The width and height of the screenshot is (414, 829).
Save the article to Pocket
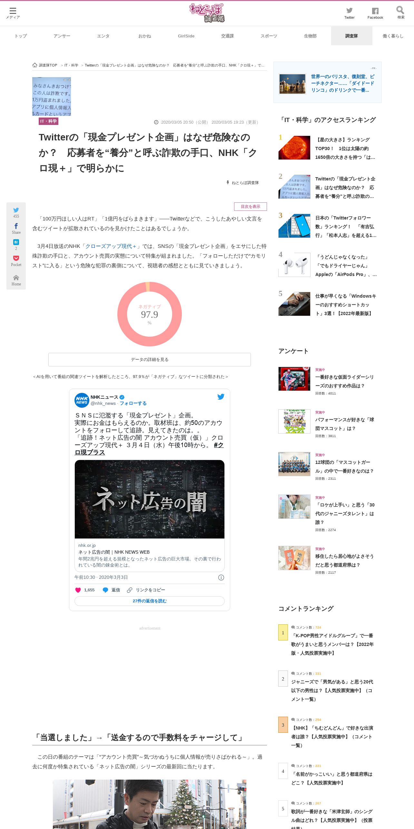point(16,261)
